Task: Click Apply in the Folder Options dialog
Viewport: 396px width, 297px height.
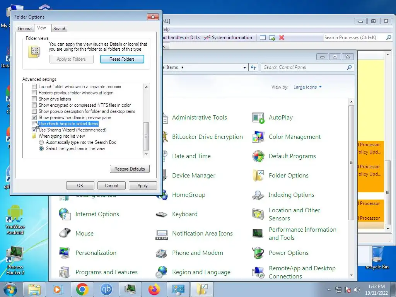Action: pyautogui.click(x=142, y=186)
